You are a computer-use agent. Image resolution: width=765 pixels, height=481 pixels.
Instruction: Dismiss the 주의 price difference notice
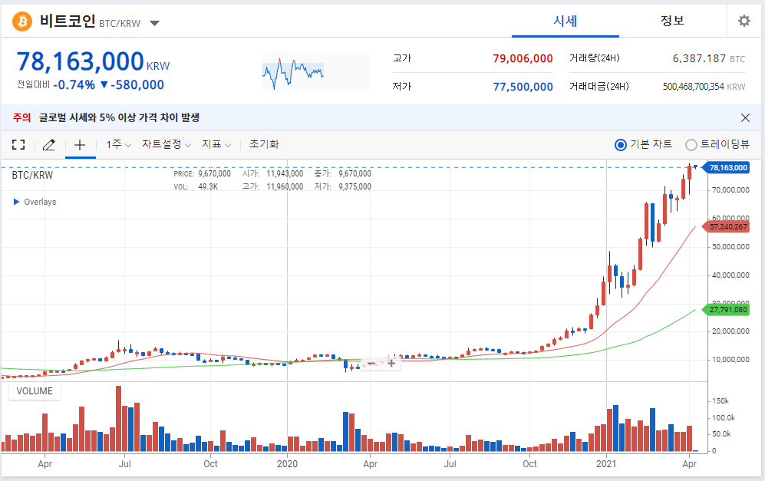(745, 117)
